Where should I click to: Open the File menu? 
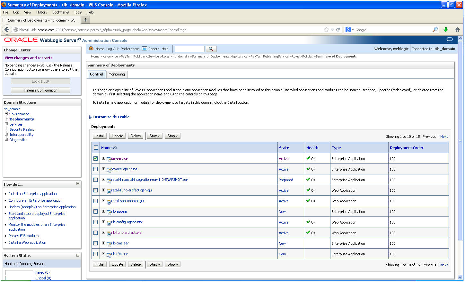[5, 12]
